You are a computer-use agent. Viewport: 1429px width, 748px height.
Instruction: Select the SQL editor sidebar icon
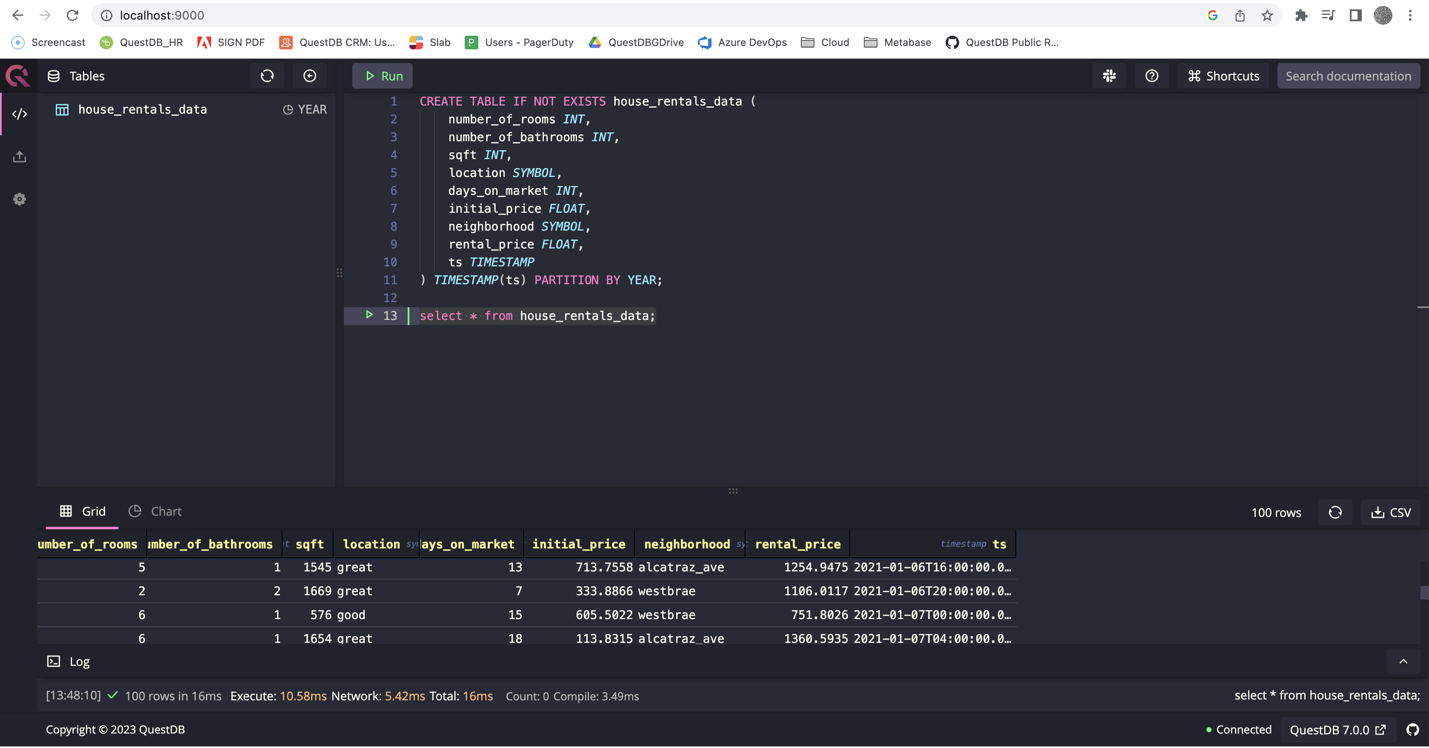(x=20, y=114)
